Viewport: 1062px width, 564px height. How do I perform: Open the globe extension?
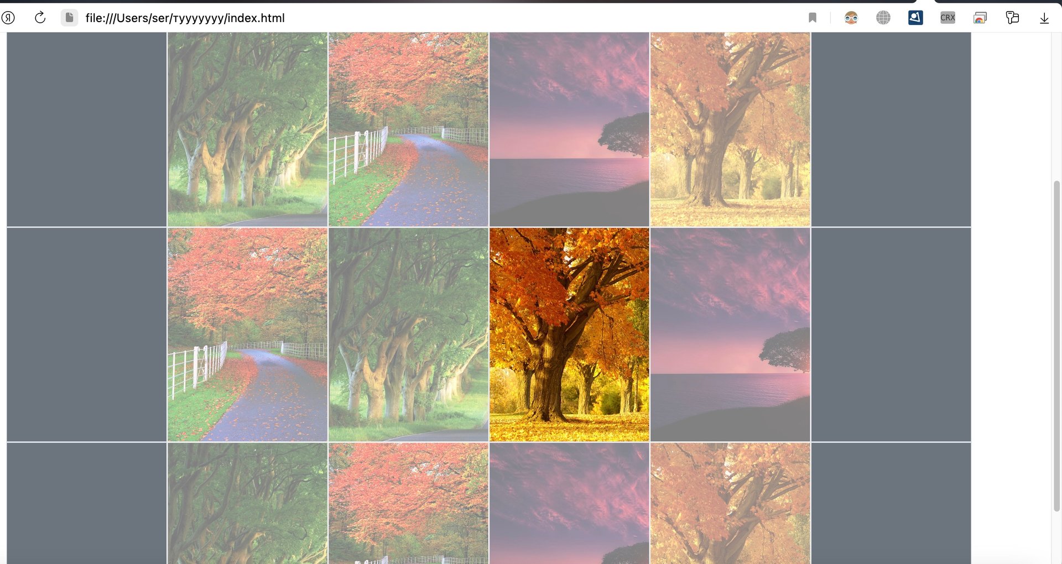[x=883, y=17]
